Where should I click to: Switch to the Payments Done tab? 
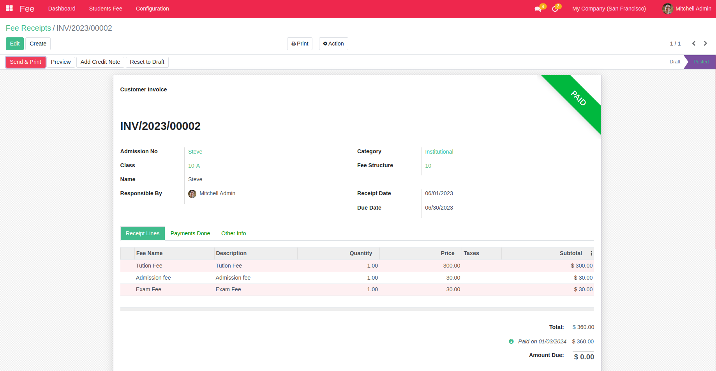coord(190,233)
